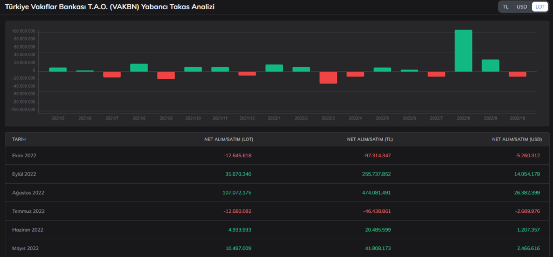Click the NET ALIM/SATIM (TL) column header

tap(370, 140)
